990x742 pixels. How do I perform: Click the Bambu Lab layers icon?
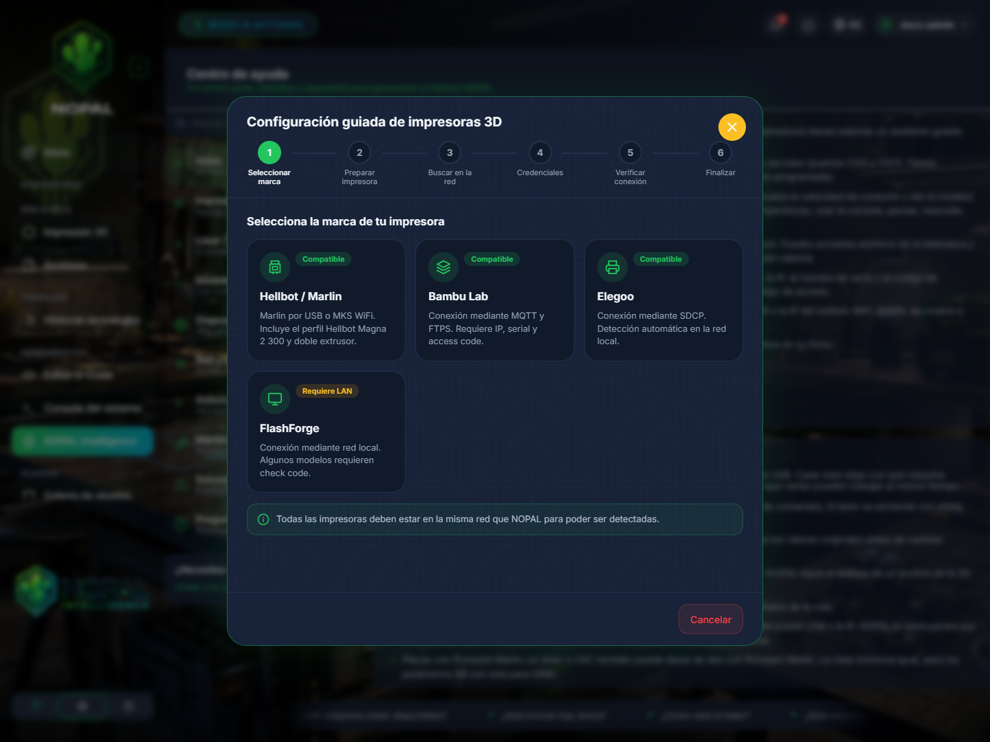[x=443, y=267]
